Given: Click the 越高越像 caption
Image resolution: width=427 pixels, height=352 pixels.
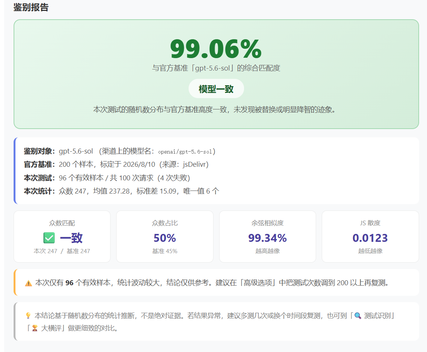Looking at the screenshot, I should coord(267,251).
